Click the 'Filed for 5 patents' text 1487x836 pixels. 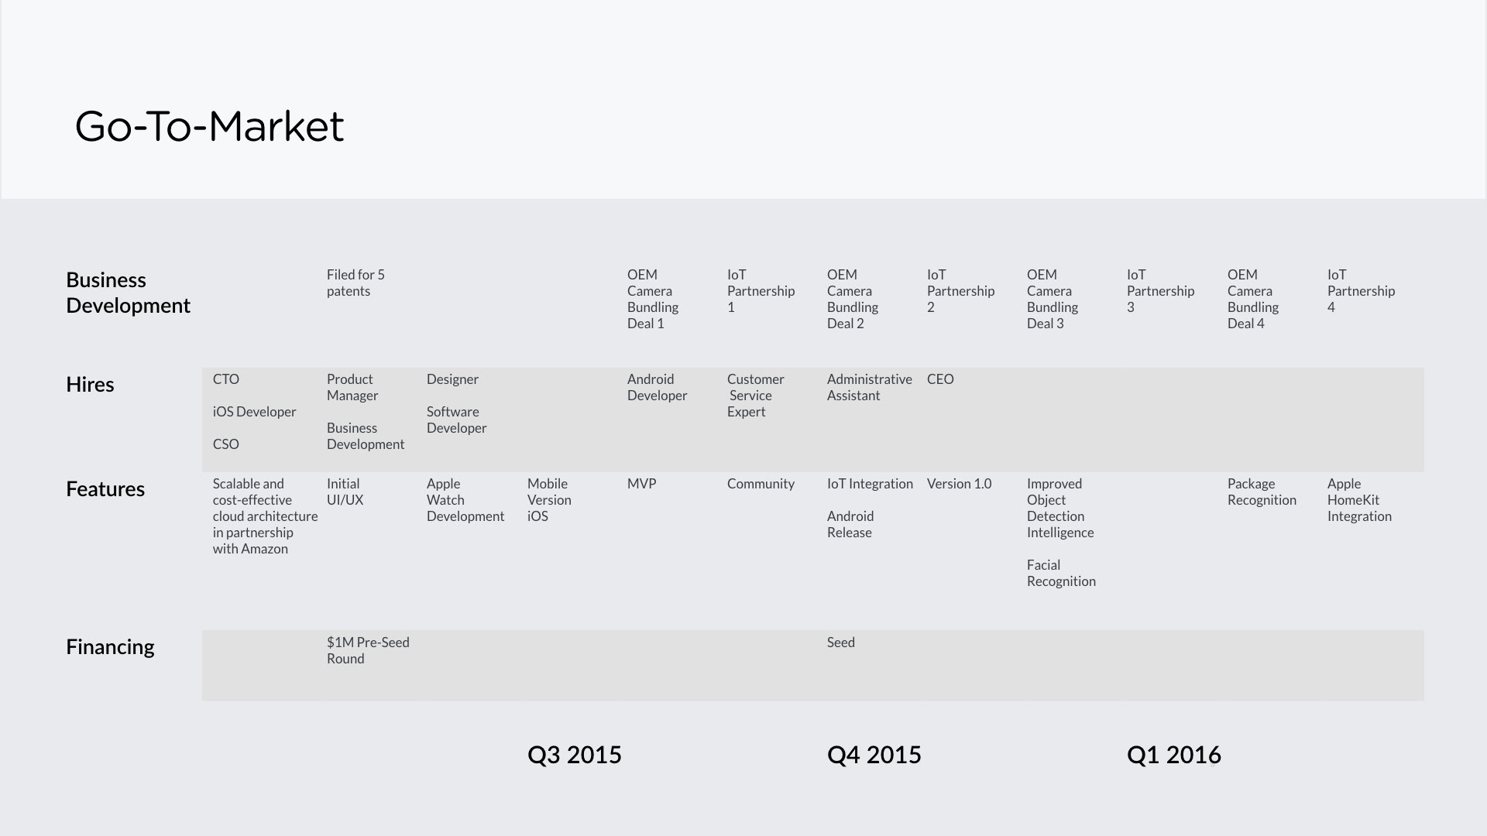pyautogui.click(x=355, y=283)
